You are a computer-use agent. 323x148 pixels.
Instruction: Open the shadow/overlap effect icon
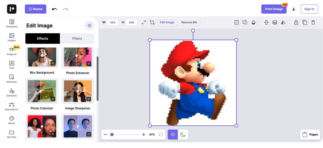click(245, 22)
